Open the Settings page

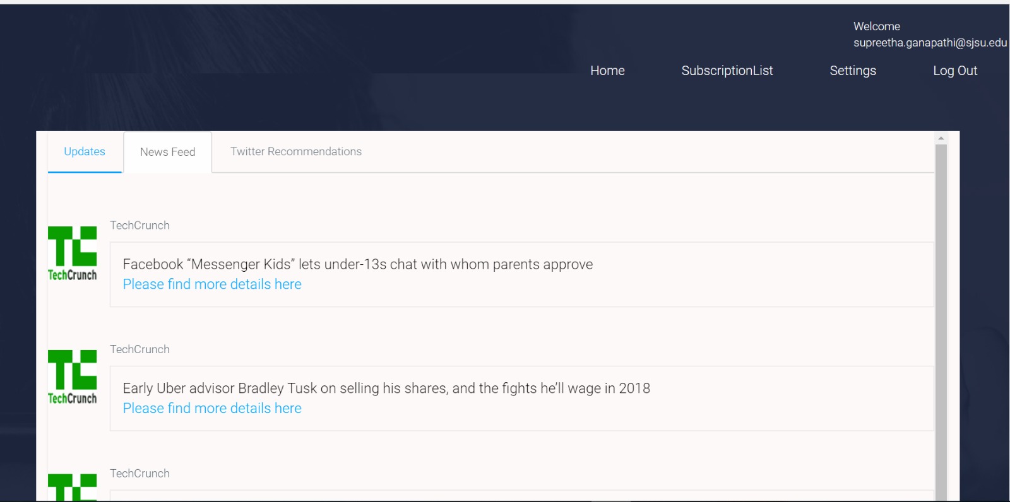pos(853,71)
